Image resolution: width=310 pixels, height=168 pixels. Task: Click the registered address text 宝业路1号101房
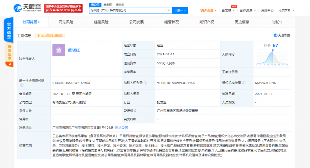[102, 128]
